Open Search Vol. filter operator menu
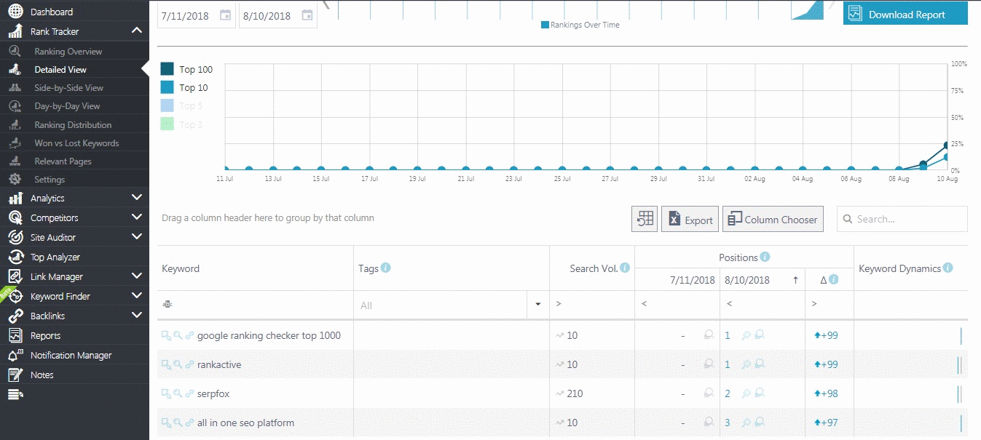The image size is (981, 440). [x=559, y=303]
